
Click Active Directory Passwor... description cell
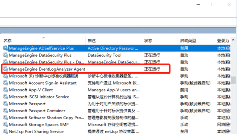pyautogui.click(x=113, y=48)
